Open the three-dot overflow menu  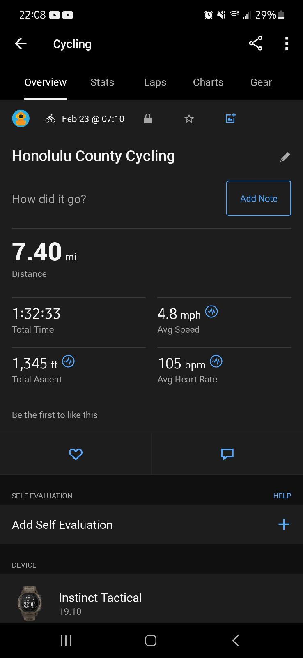click(x=287, y=44)
